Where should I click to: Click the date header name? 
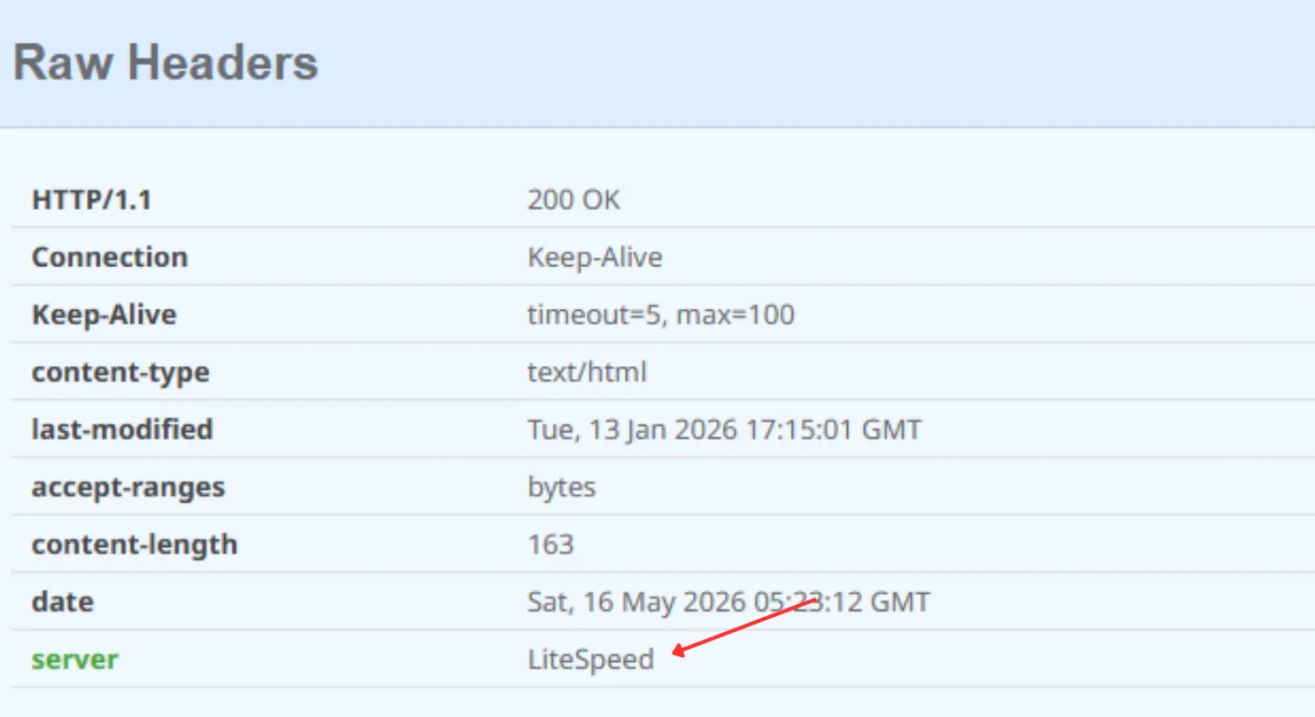63,601
